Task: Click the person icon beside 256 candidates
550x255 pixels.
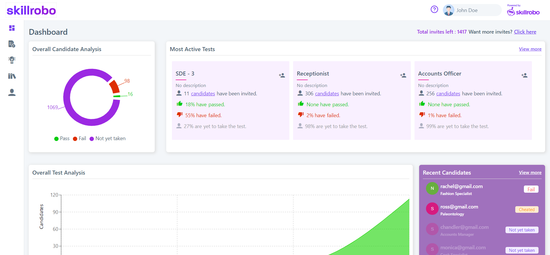Action: click(x=421, y=93)
